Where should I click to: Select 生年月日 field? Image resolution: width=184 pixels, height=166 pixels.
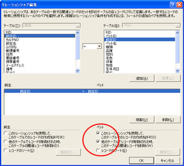(x=140, y=69)
